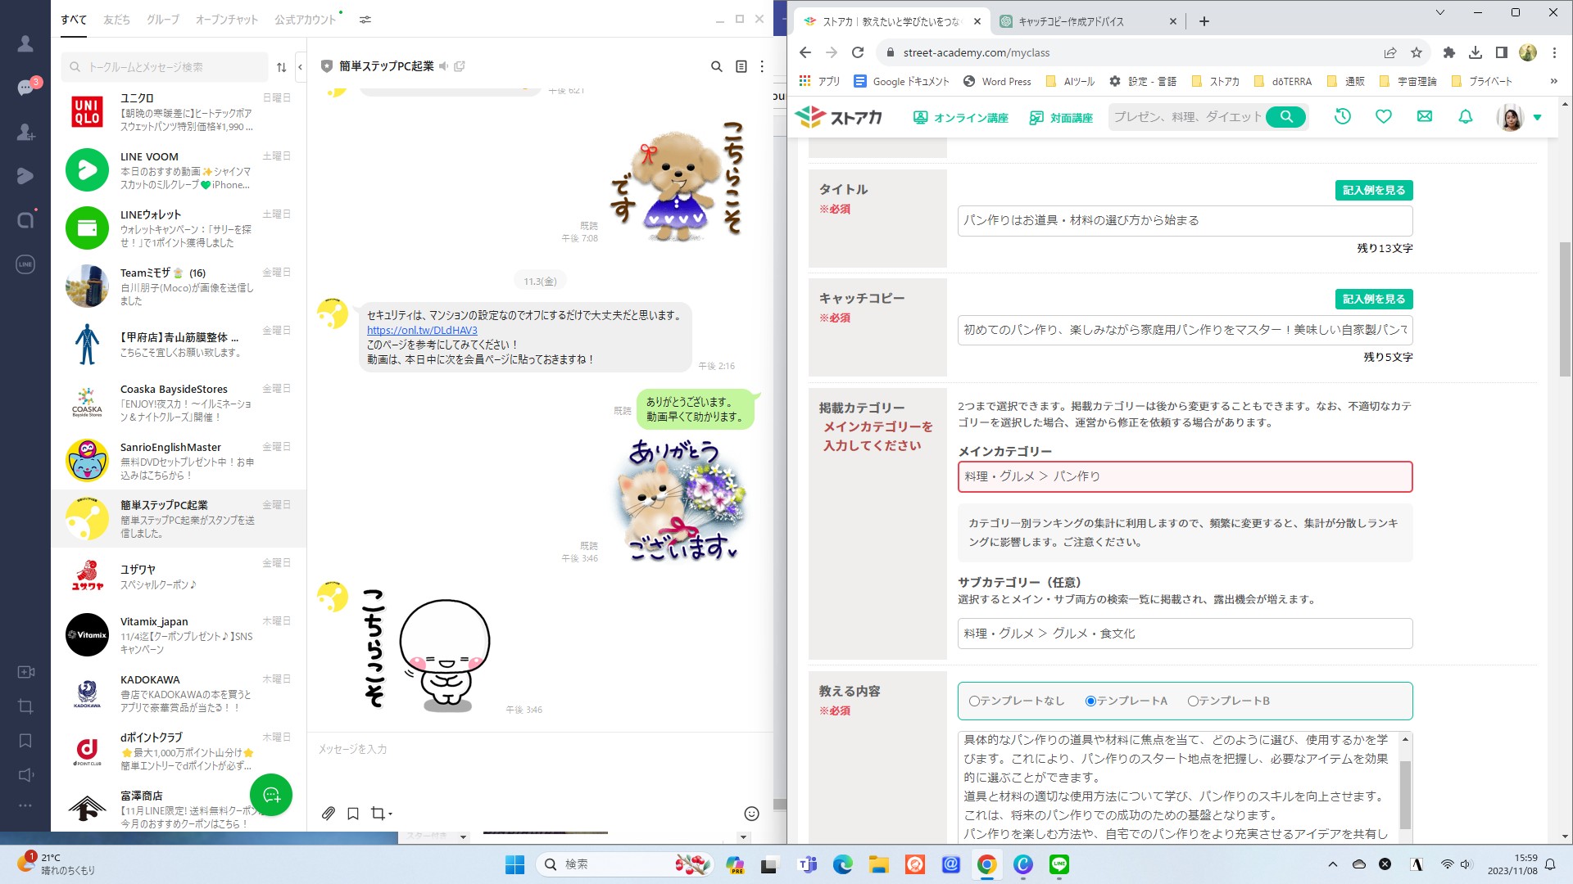Reload the Stoaca page

[x=858, y=52]
